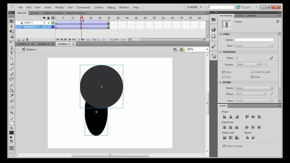This screenshot has width=290, height=163.
Task: Select the Bone tool
Action: (11, 85)
